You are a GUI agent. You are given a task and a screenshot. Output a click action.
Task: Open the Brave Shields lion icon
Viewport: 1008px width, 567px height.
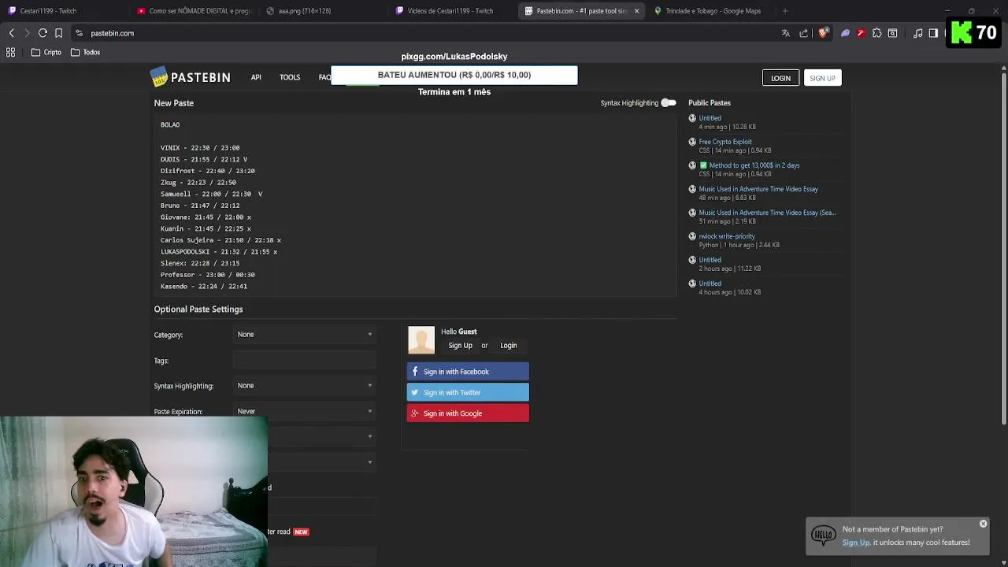823,33
